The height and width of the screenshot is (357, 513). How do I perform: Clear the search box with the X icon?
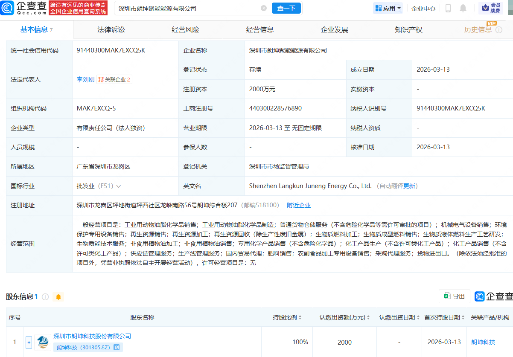click(x=264, y=8)
